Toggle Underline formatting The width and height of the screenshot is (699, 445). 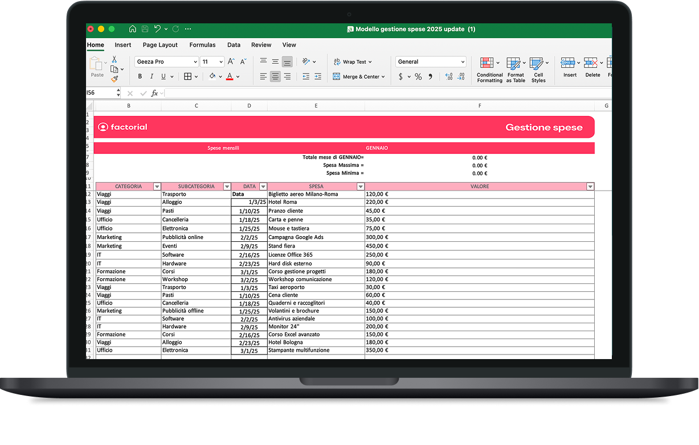pyautogui.click(x=163, y=76)
